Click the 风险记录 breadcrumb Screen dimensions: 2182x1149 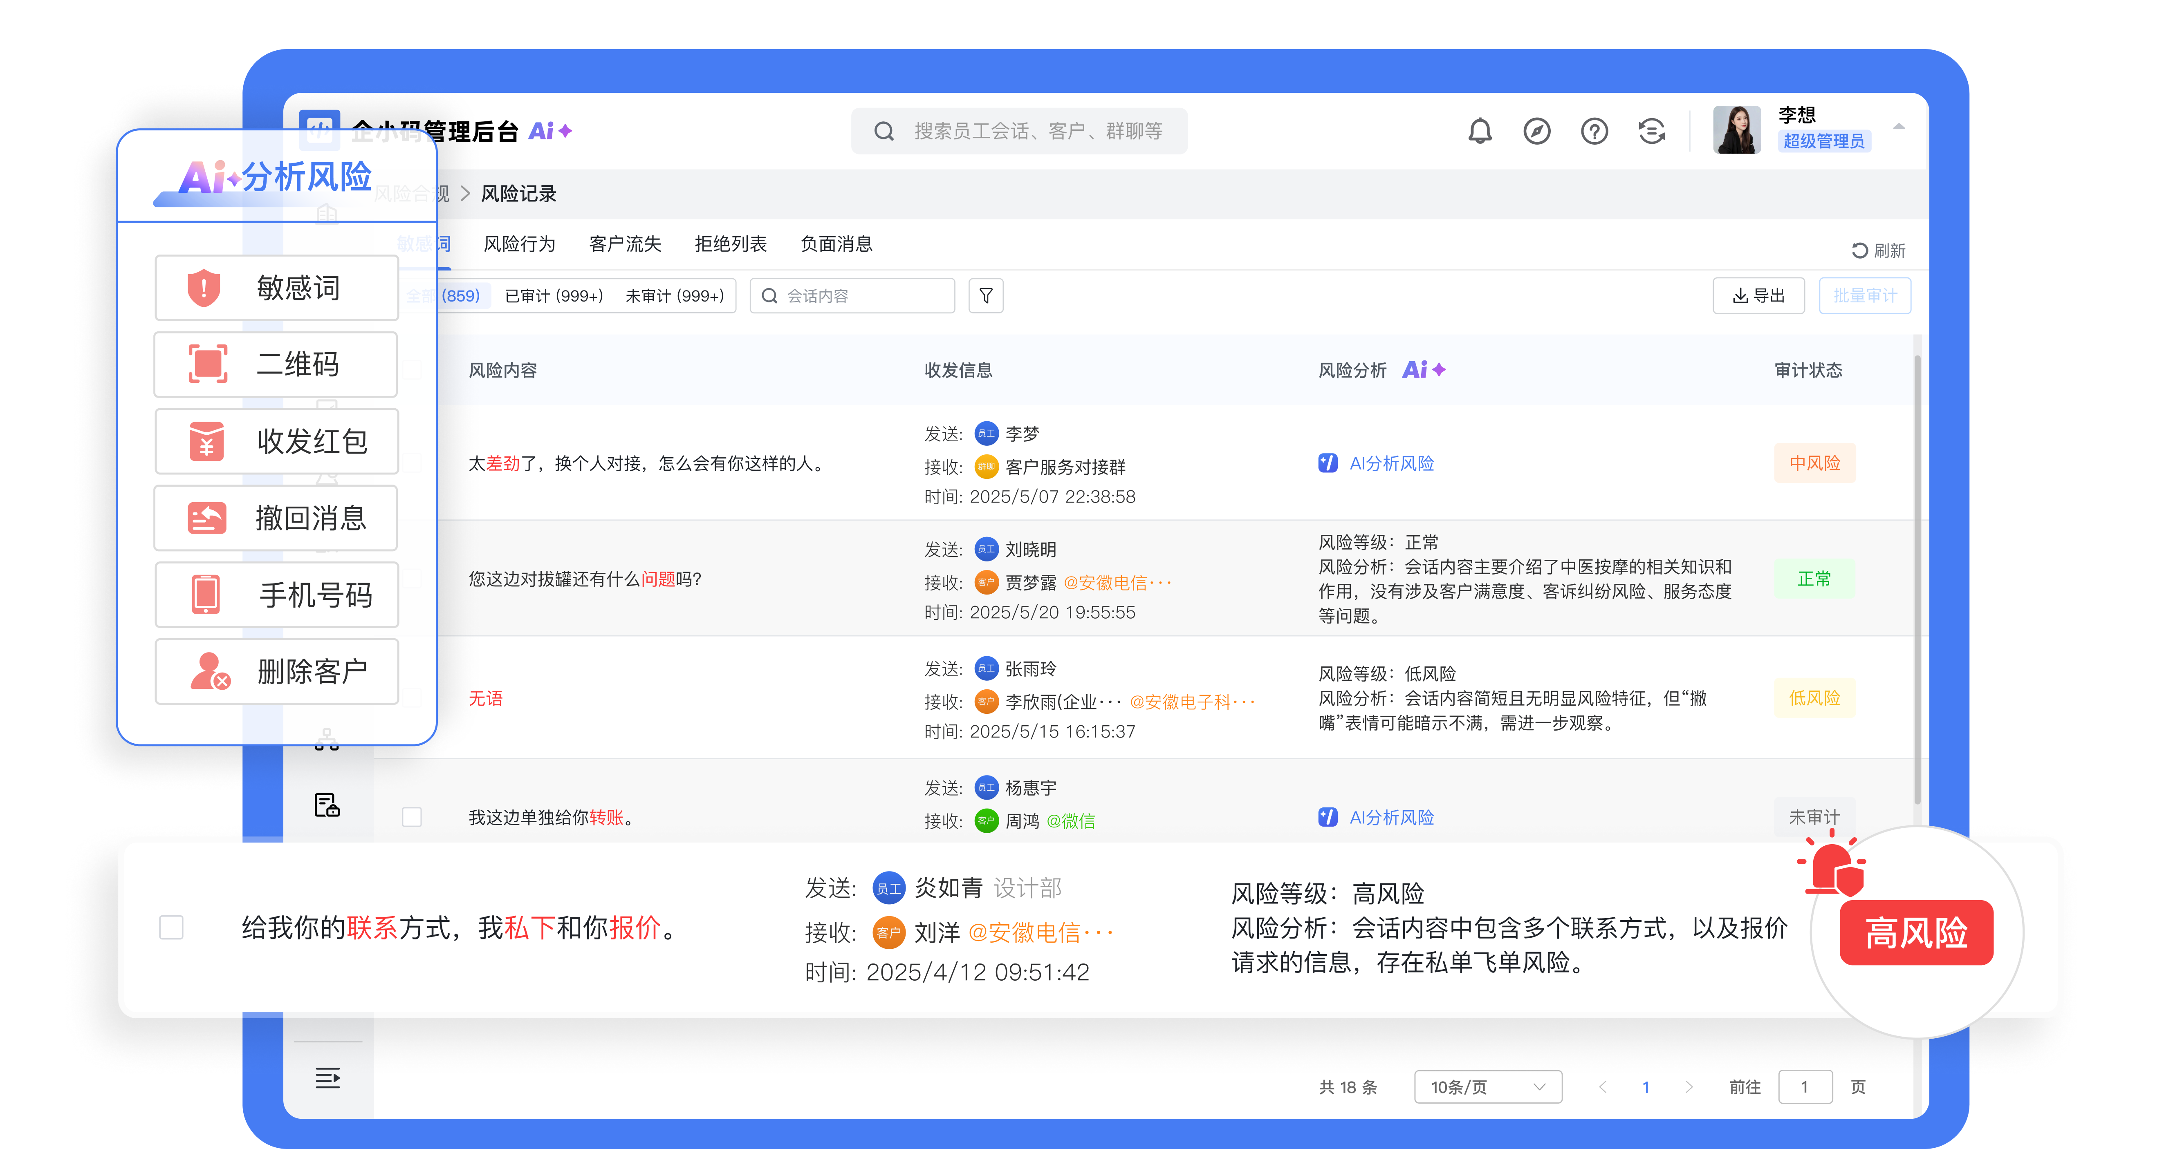518,194
